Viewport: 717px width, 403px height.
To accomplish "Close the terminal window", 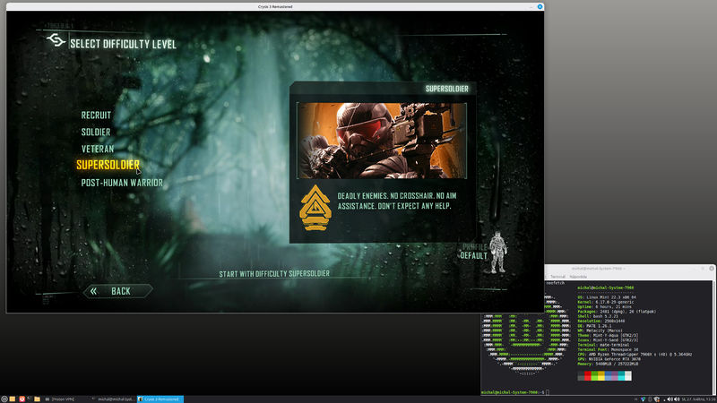I will point(712,268).
